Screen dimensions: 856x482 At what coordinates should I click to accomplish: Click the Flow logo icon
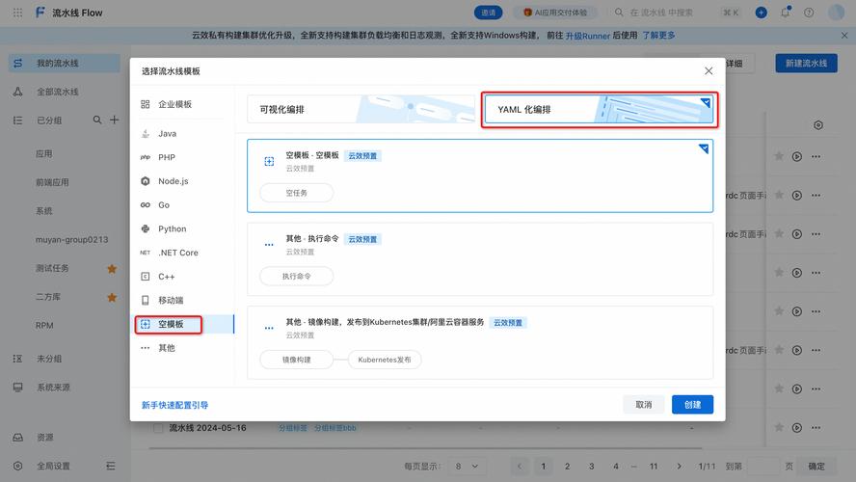click(40, 12)
